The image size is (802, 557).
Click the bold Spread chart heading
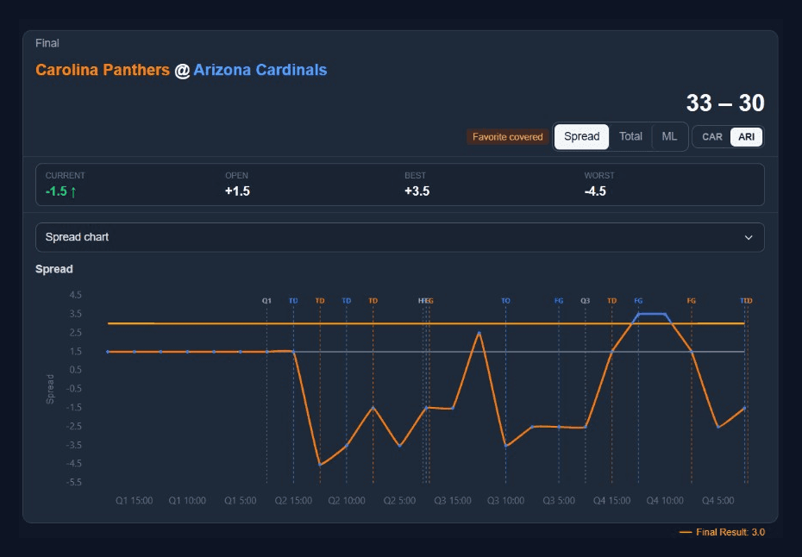[53, 269]
